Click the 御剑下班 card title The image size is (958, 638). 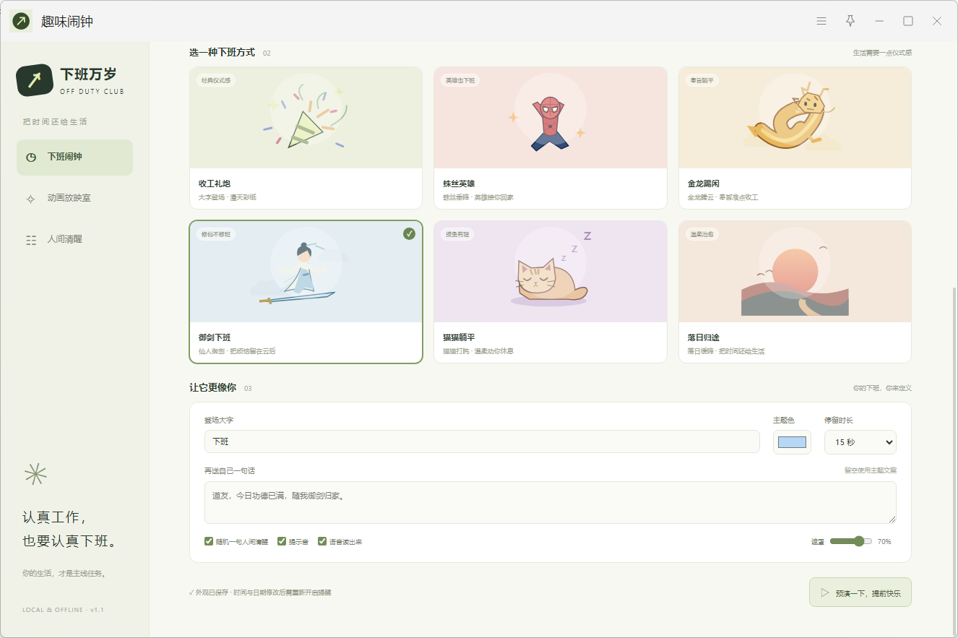coord(215,337)
